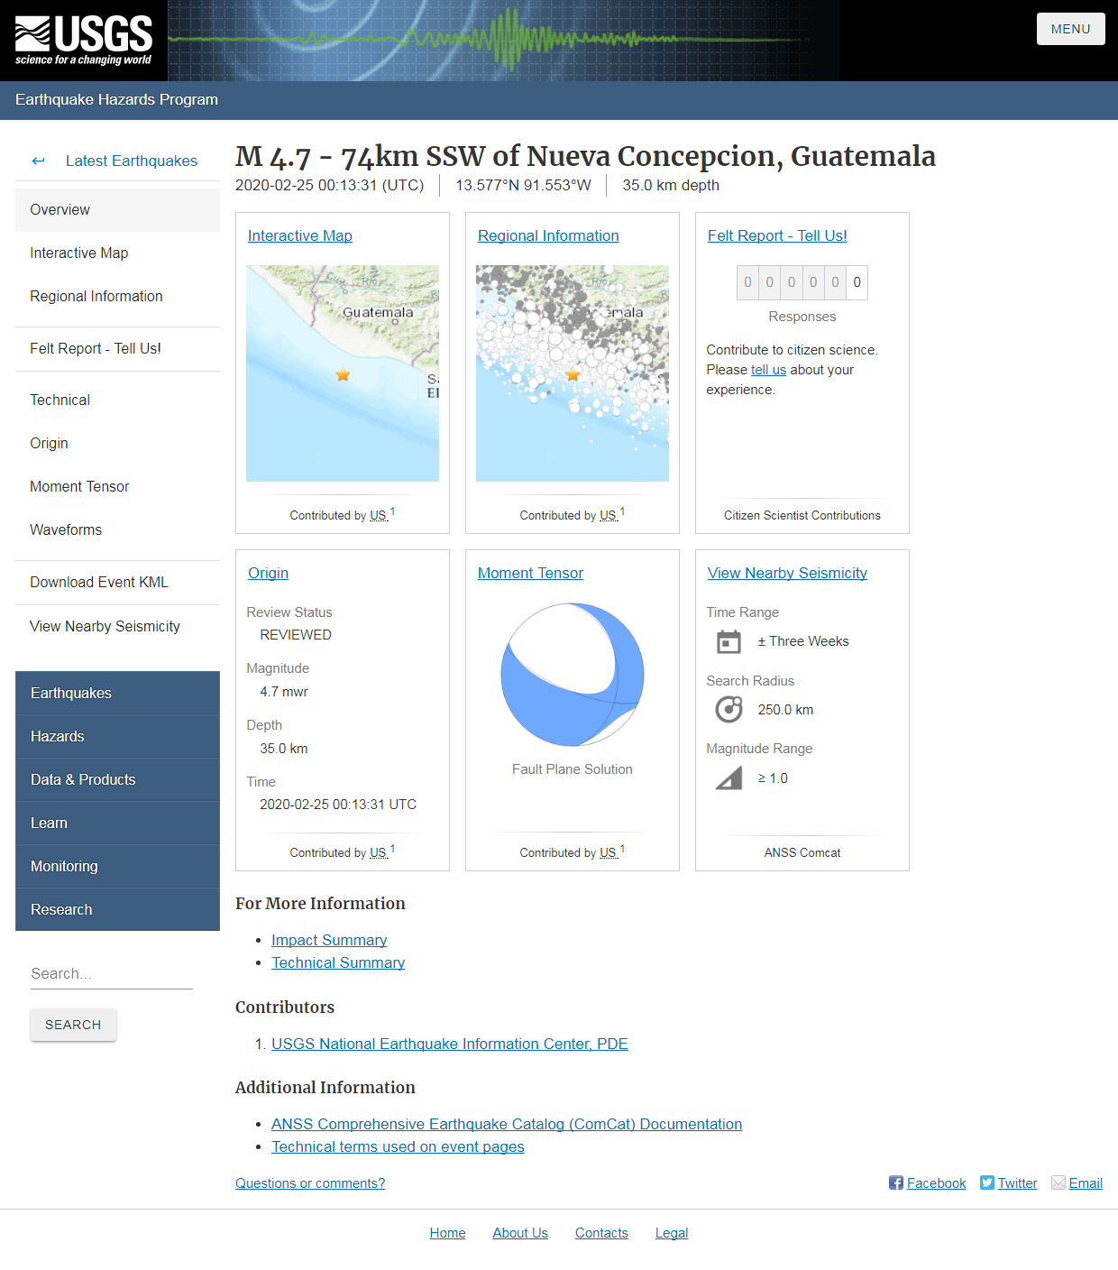Select Moment Tensor in the sidebar

(117, 486)
